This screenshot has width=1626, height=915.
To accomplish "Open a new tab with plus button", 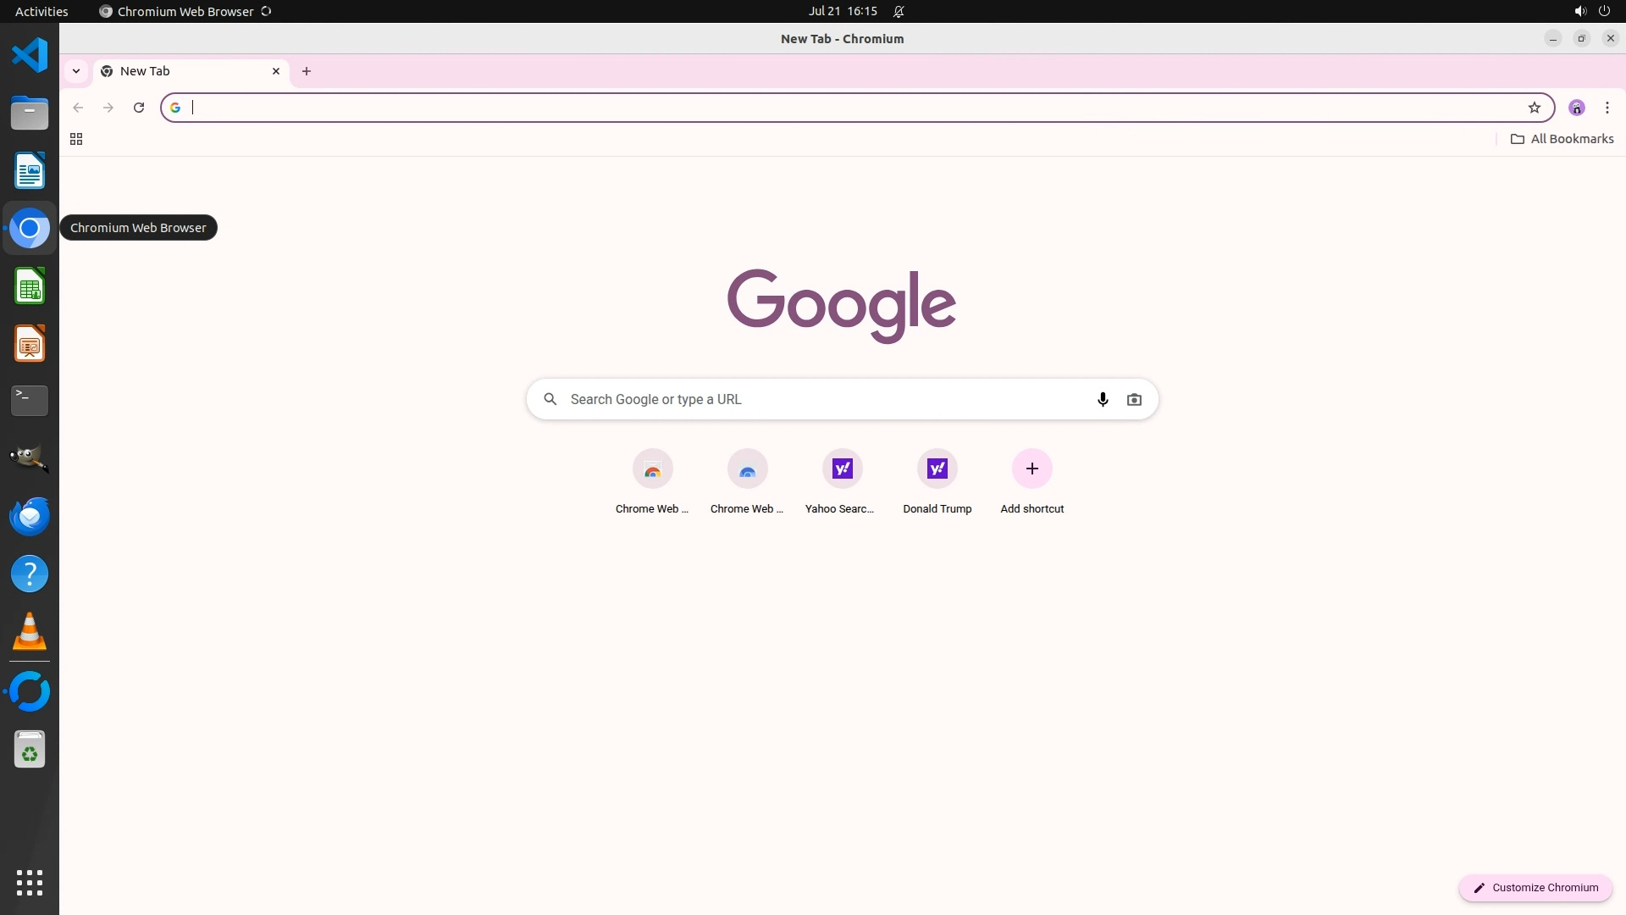I will coord(307,71).
